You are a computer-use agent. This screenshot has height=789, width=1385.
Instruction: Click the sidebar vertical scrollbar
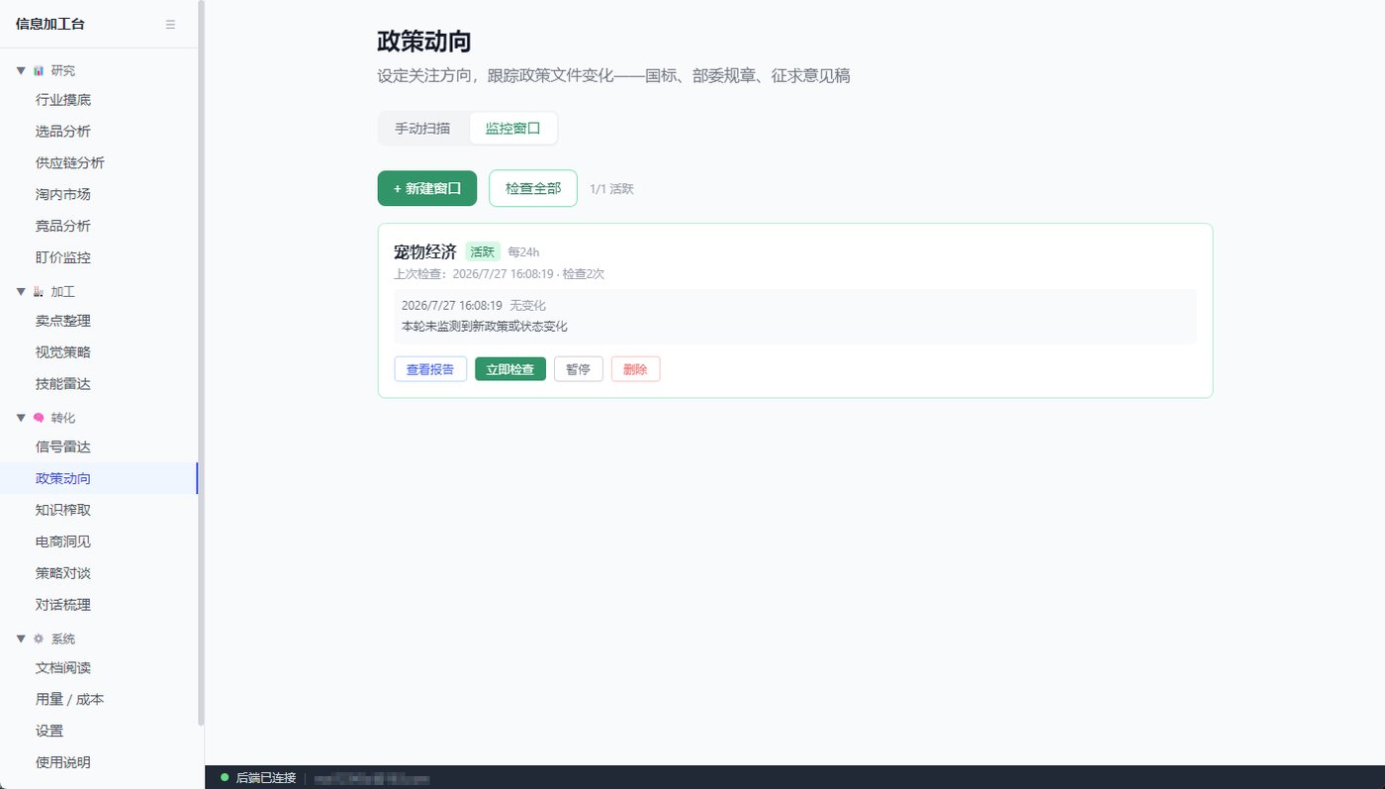(201, 363)
